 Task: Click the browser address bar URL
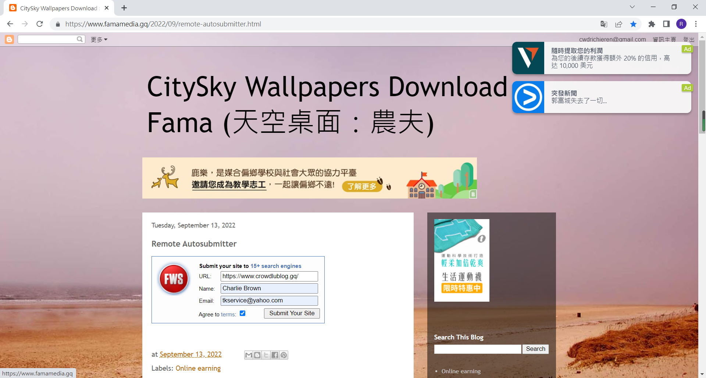coord(163,24)
